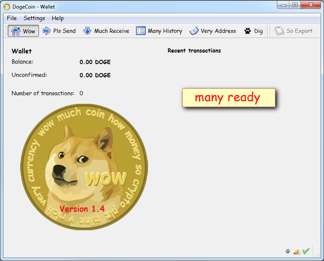Click the DogeCoin title bar app icon
Image resolution: width=324 pixels, height=261 pixels.
pos(7,7)
